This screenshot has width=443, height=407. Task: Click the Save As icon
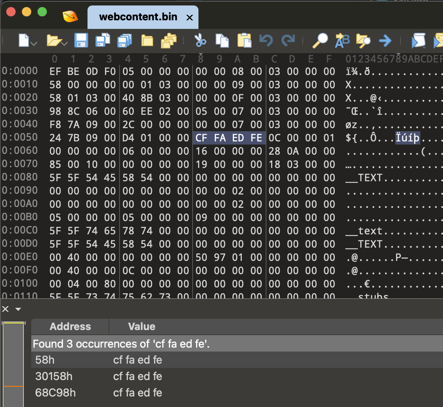103,40
